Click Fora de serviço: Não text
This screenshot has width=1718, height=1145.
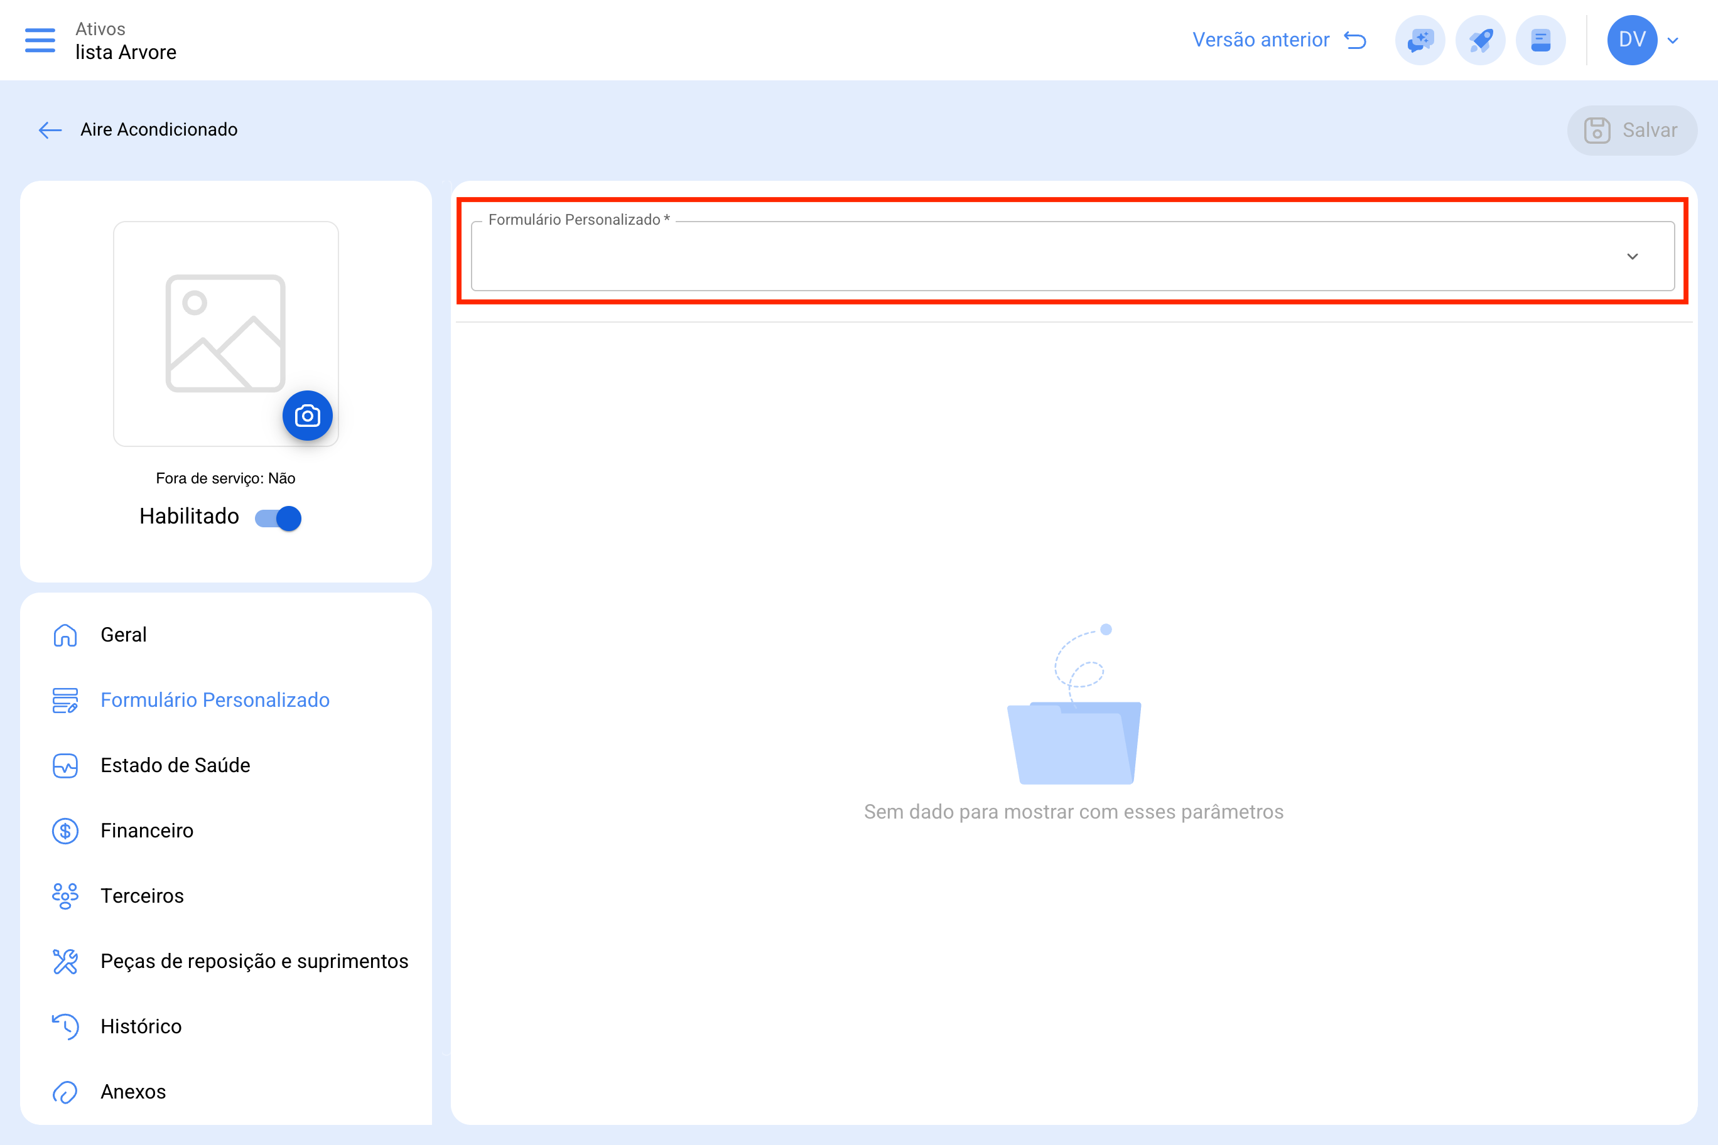[225, 478]
